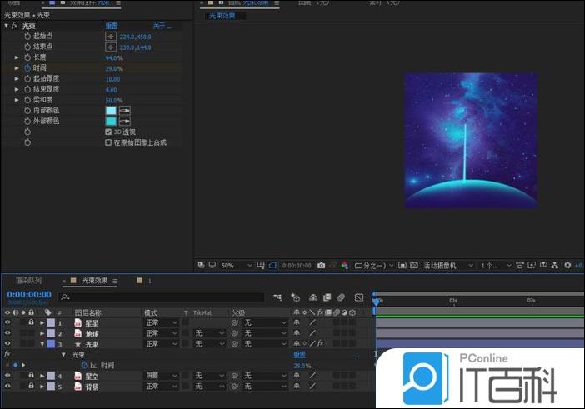Click the 结束点 crosshair point picker
The width and height of the screenshot is (585, 409).
pyautogui.click(x=111, y=47)
